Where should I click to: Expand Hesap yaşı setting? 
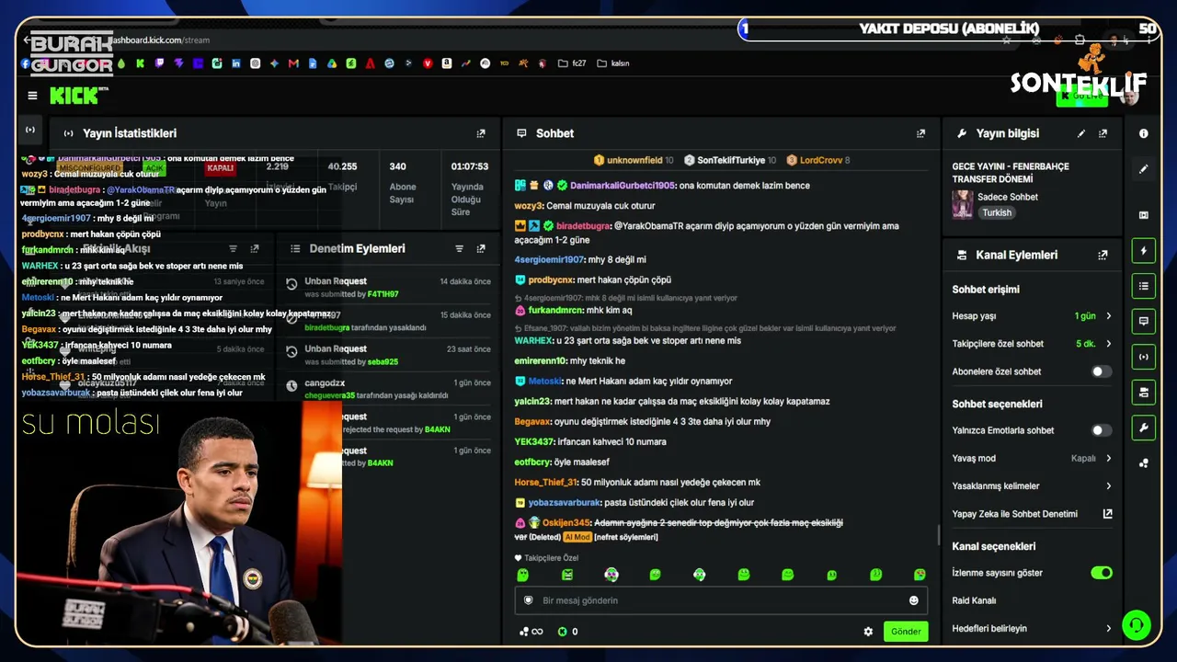1032,316
